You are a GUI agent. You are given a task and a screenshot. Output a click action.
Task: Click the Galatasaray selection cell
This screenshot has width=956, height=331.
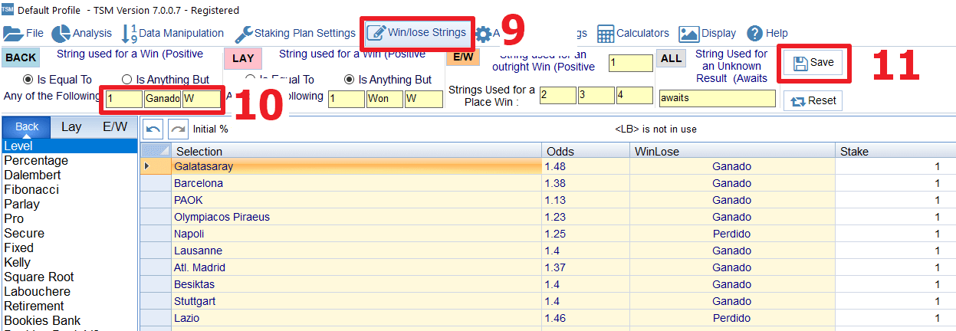point(356,166)
